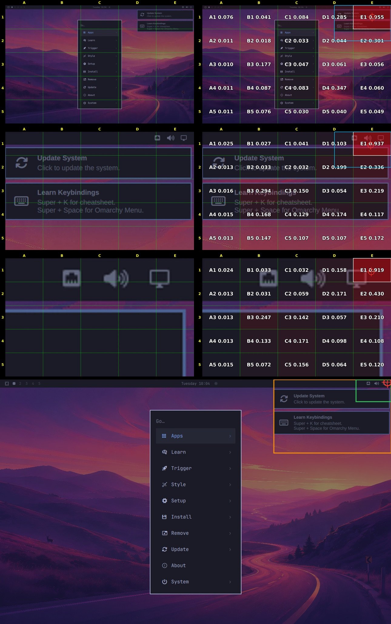Open the Omarchy menu icon in top bar

click(7, 383)
